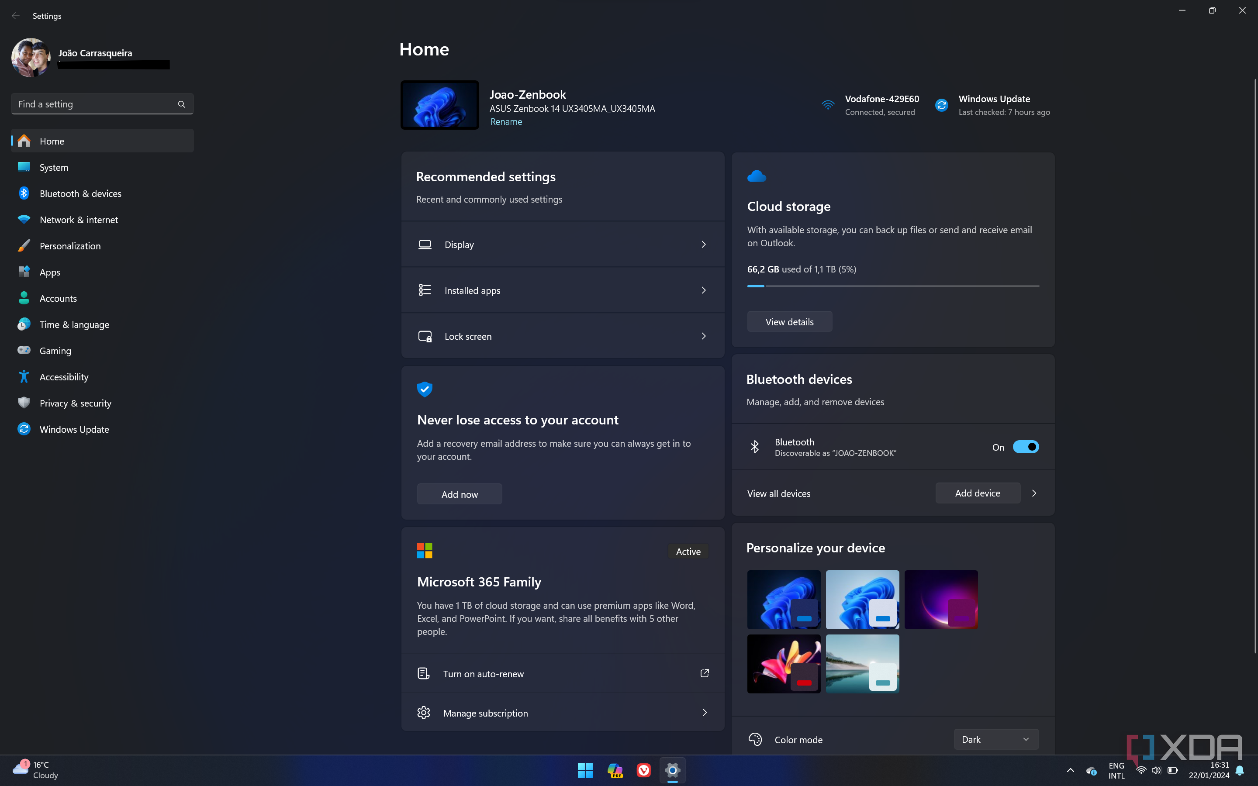The width and height of the screenshot is (1258, 786).
Task: Select Accessibility from the sidebar
Action: click(102, 377)
